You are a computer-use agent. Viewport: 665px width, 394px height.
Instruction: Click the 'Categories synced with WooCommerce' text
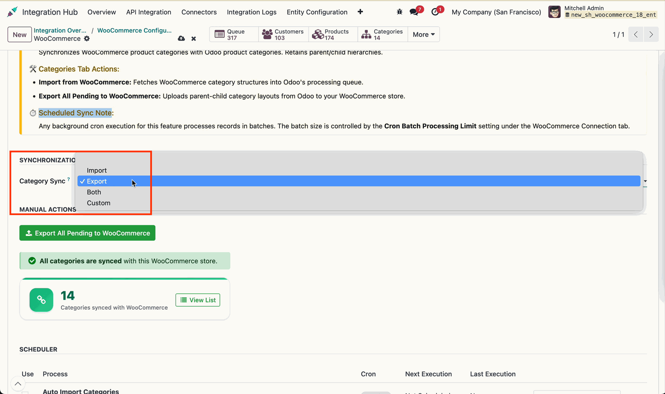pos(114,308)
